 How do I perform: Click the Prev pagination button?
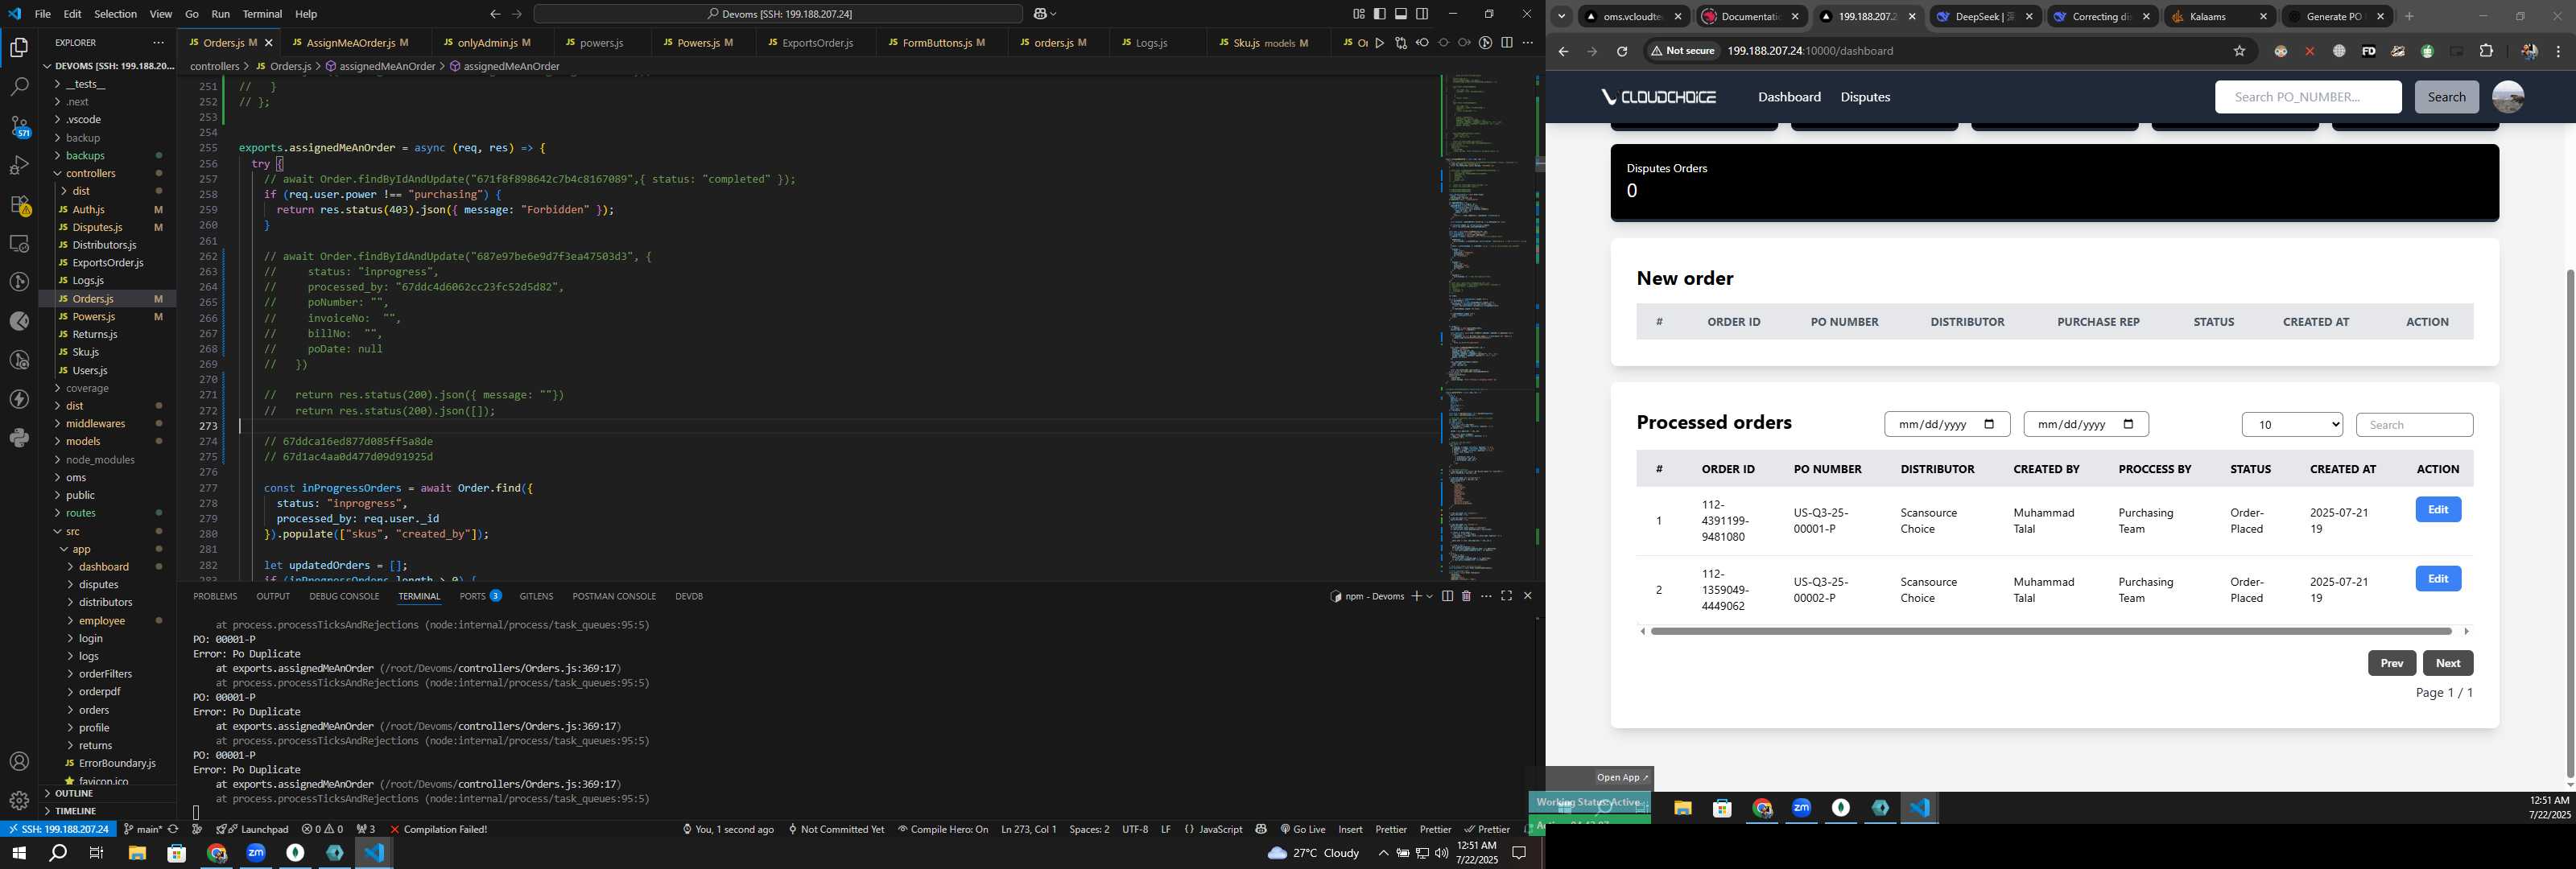(2391, 663)
